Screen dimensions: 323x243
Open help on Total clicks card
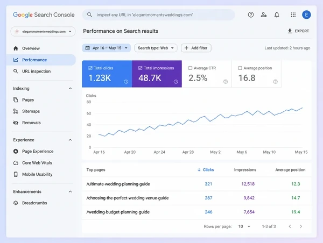coord(126,82)
